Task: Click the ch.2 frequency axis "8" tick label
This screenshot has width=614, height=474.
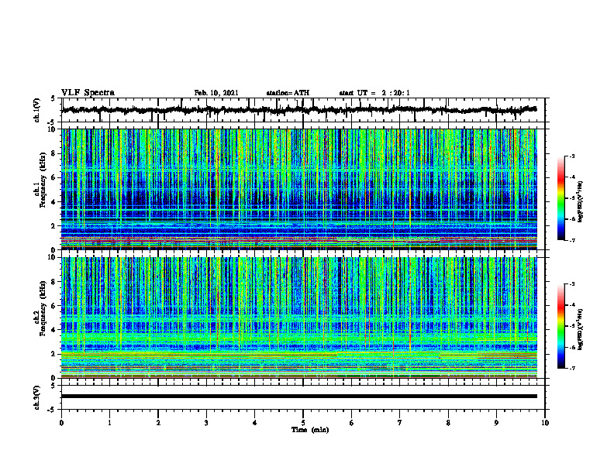Action: click(54, 282)
